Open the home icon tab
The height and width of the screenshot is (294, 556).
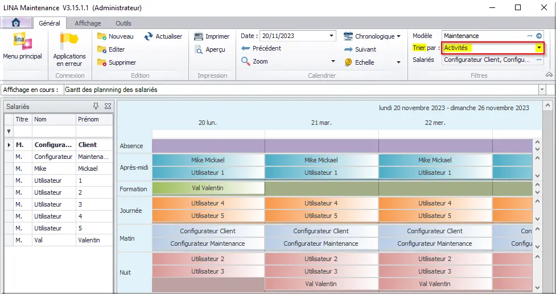16,23
